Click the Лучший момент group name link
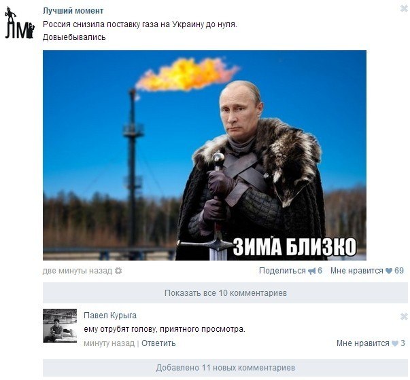This screenshot has height=380, width=410. coord(73,11)
